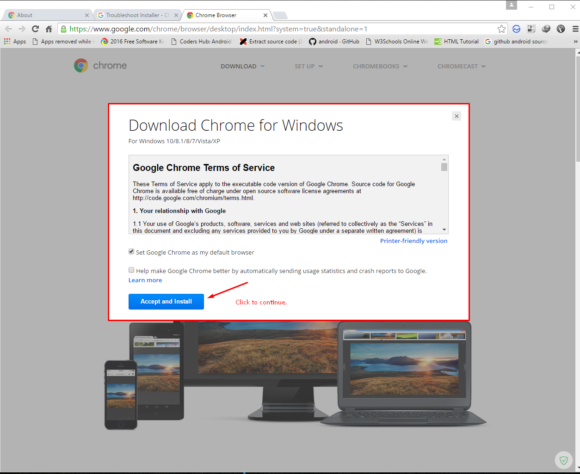
Task: Show more bookmarks with the overflow chevron
Action: 575,42
